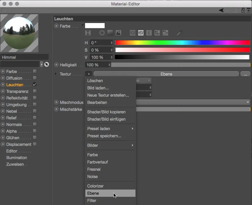Enable the Alpha channel checkbox
Image resolution: width=252 pixels, height=205 pixels.
point(35,131)
